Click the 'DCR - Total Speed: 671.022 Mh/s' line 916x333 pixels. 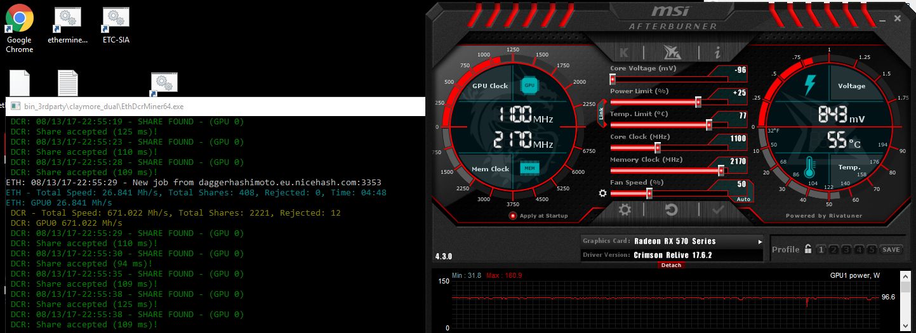tap(176, 212)
